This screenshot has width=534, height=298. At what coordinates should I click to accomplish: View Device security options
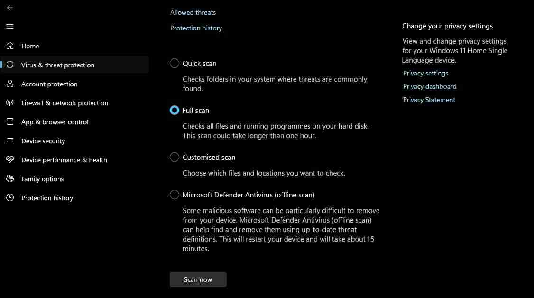click(43, 141)
